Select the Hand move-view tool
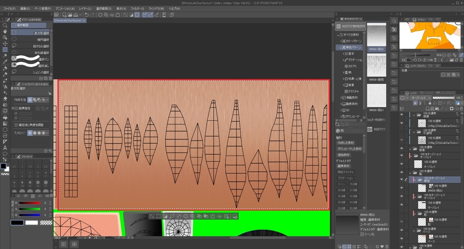Image resolution: width=464 pixels, height=249 pixels. [5, 31]
